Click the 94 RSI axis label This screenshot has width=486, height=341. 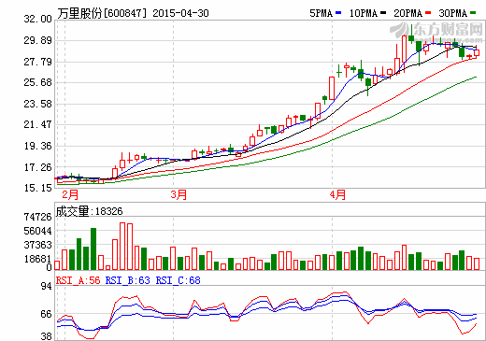47,286
